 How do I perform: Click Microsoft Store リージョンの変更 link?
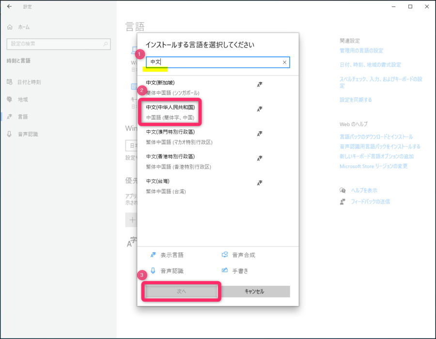click(374, 166)
